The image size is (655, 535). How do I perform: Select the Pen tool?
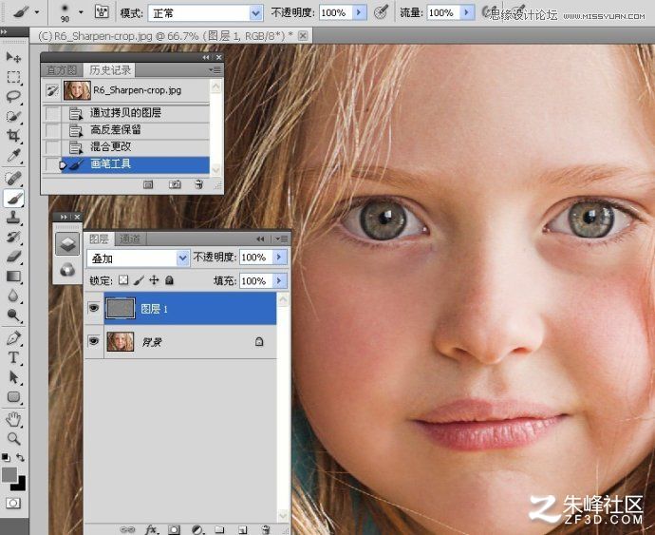[x=13, y=338]
